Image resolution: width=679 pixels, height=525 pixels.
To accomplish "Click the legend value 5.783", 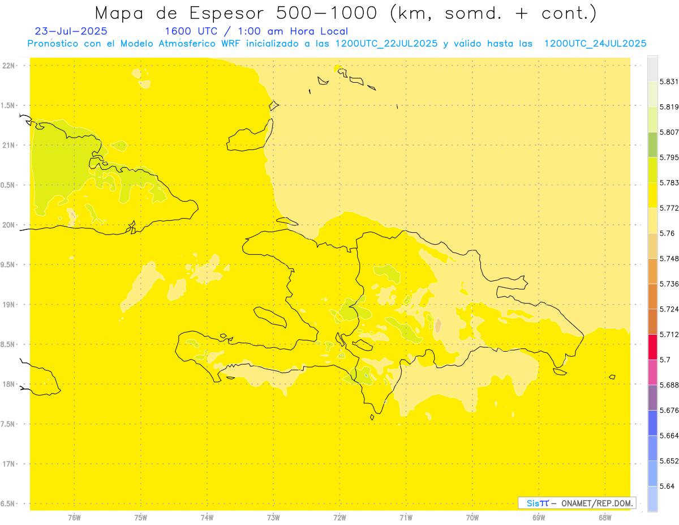I will (x=669, y=183).
